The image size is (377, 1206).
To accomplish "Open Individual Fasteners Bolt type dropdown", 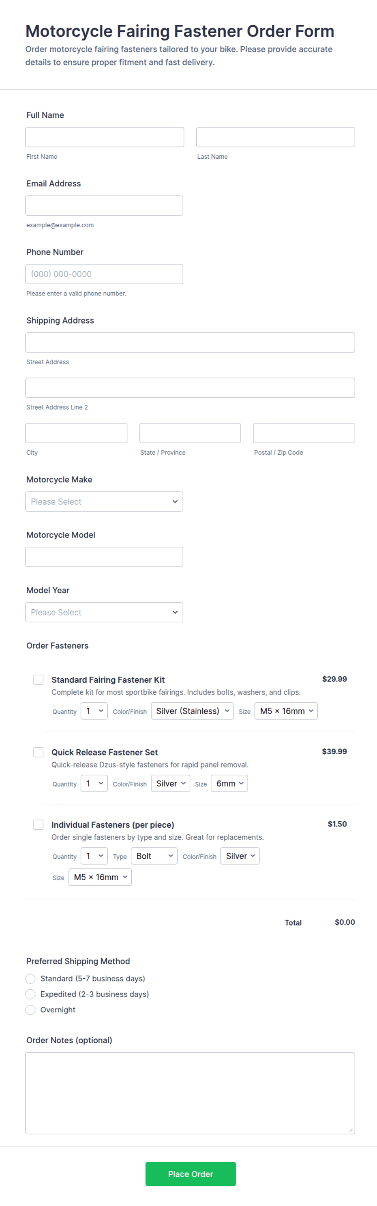I will 154,856.
